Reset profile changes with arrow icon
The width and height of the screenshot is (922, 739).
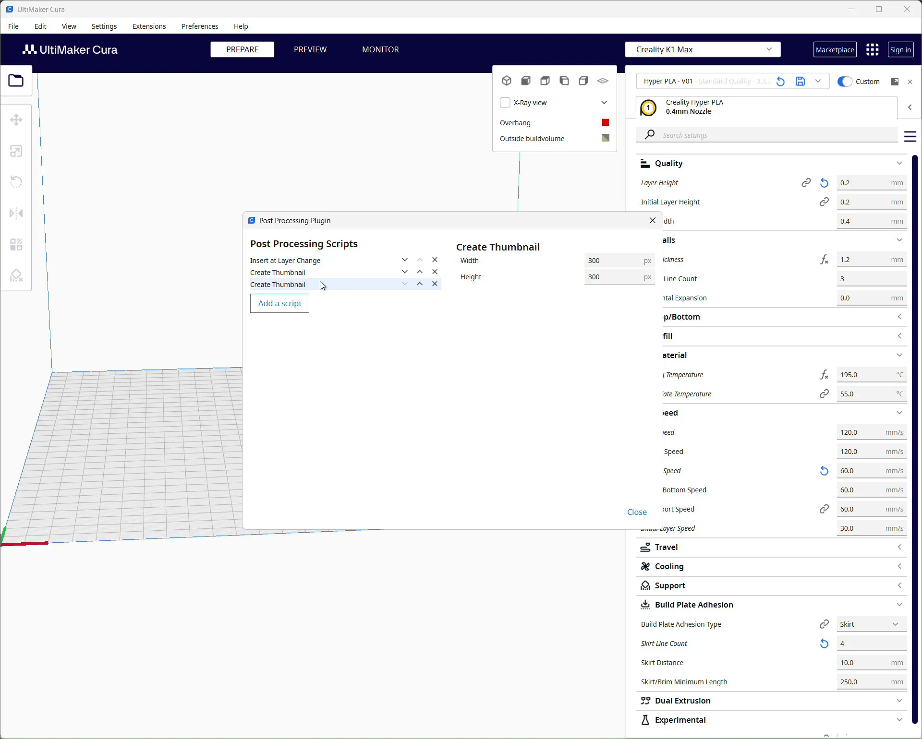coord(781,82)
